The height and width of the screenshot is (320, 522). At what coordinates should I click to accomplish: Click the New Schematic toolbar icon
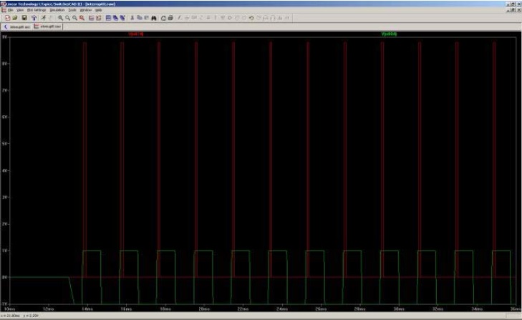(7, 18)
